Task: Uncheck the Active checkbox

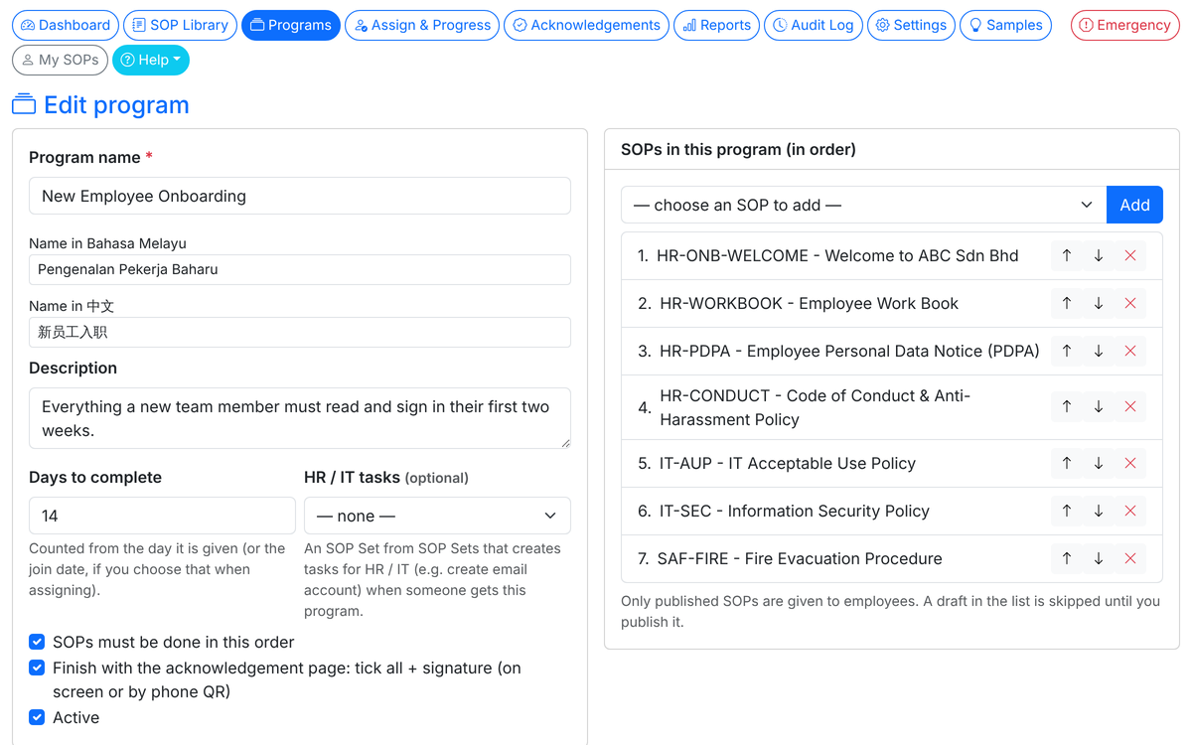Action: (x=37, y=717)
